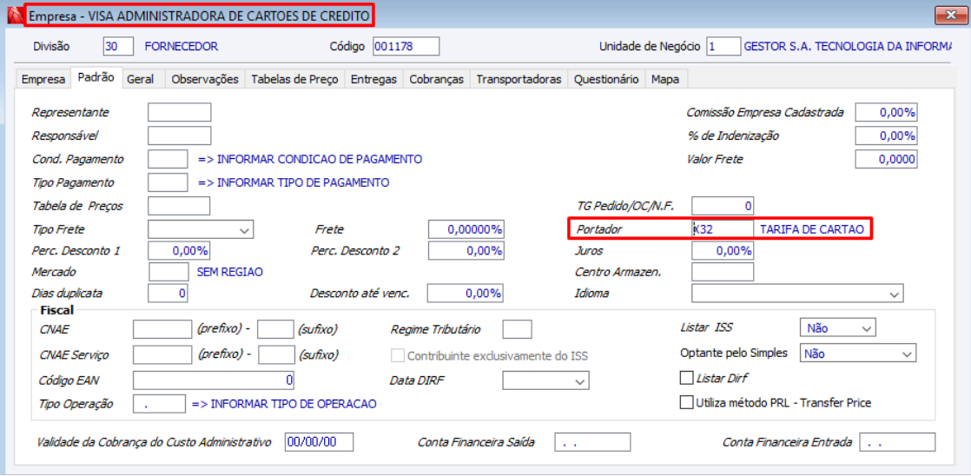Image resolution: width=971 pixels, height=476 pixels.
Task: Focus the Valor Frete field
Action: (886, 159)
